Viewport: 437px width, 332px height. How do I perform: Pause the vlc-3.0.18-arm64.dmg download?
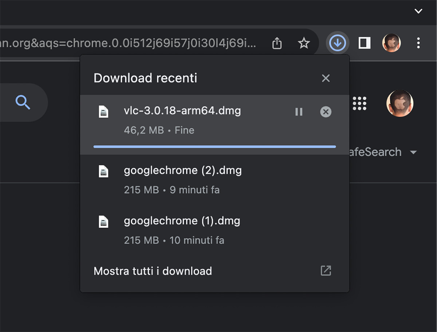tap(299, 112)
